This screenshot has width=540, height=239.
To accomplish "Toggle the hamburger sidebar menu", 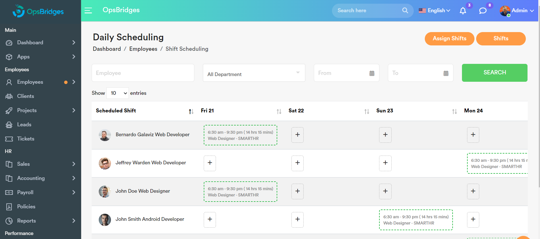I will [88, 11].
